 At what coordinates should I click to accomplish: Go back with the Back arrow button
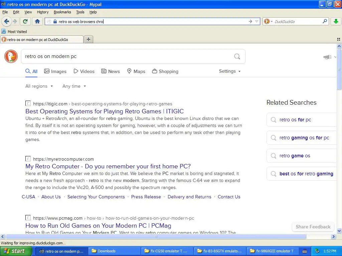point(7,21)
